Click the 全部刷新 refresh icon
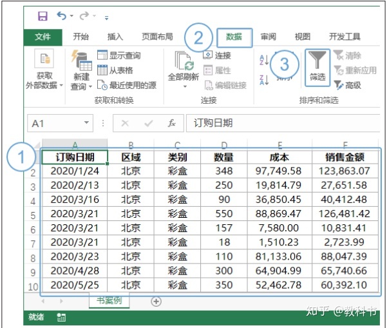This screenshot has width=387, height=328. point(184,61)
